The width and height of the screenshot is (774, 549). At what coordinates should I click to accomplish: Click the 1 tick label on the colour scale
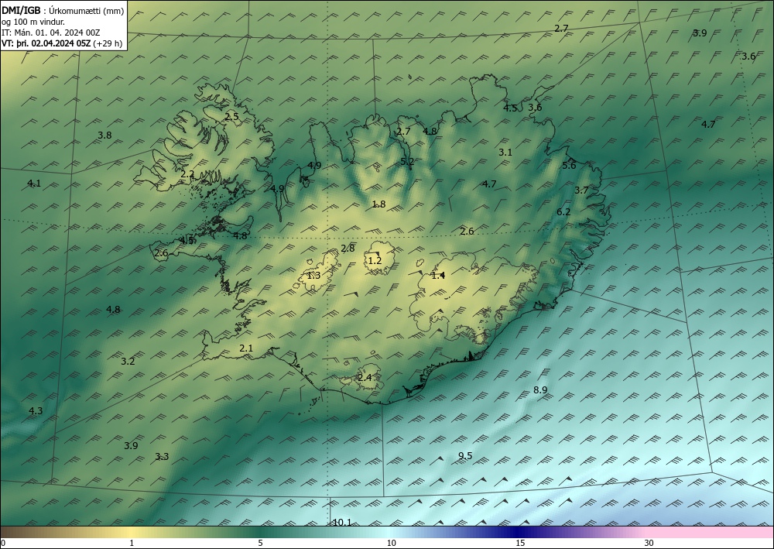point(132,543)
